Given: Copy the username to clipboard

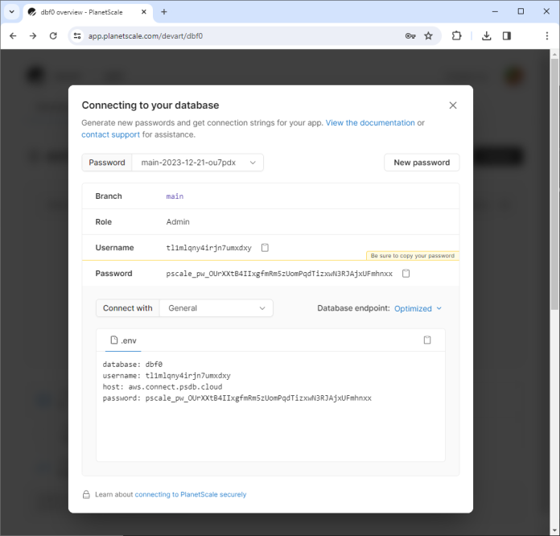Looking at the screenshot, I should 265,248.
